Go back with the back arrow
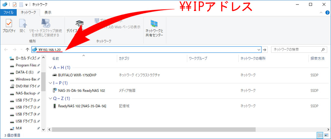Image resolution: width=331 pixels, height=139 pixels. [x=6, y=50]
